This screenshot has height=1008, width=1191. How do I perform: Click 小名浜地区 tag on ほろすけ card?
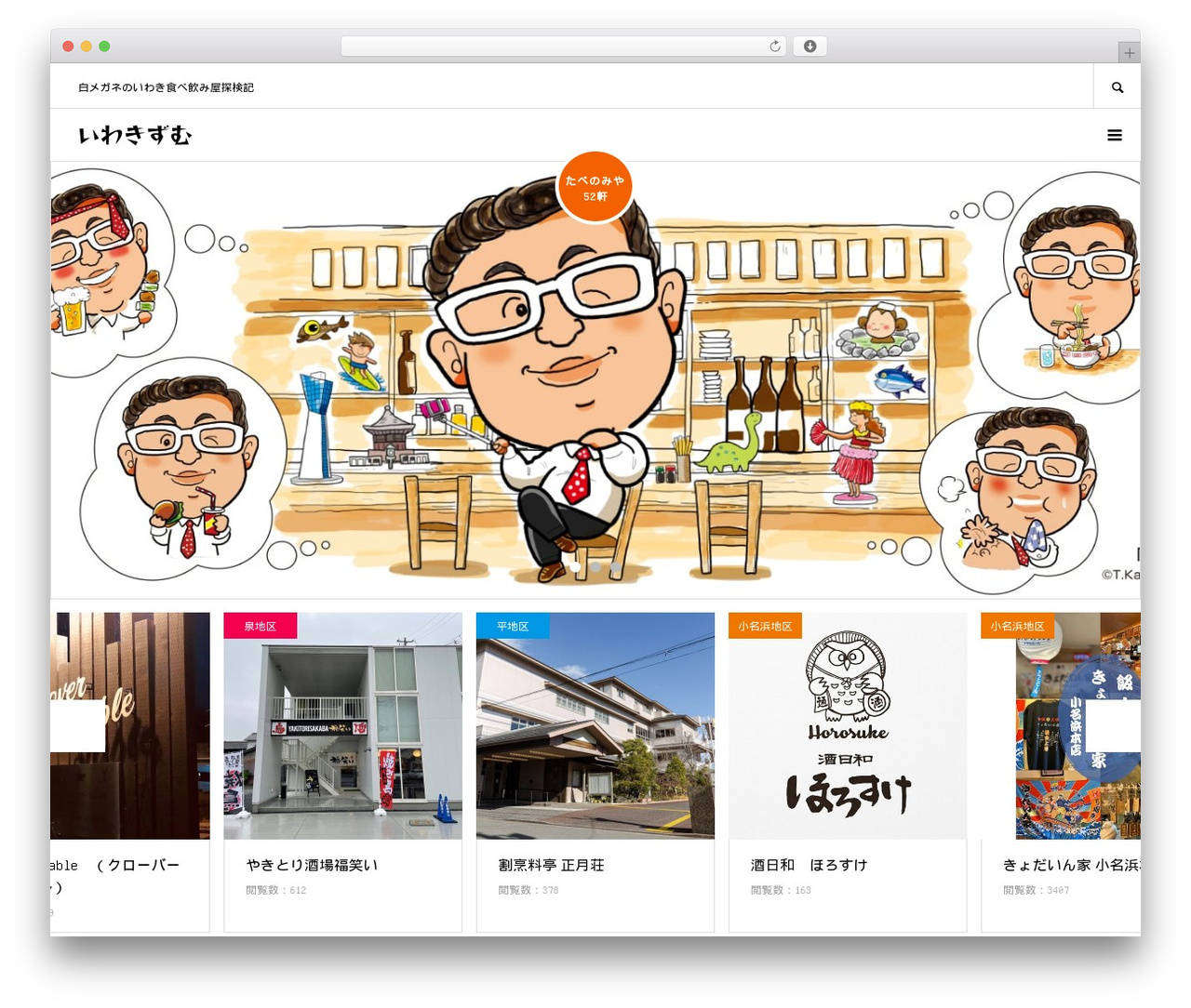click(765, 626)
